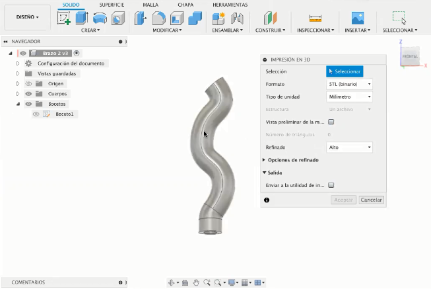Screen dimensions: 431x289
Task: Click the Joint tool icon
Action: tap(237, 19)
